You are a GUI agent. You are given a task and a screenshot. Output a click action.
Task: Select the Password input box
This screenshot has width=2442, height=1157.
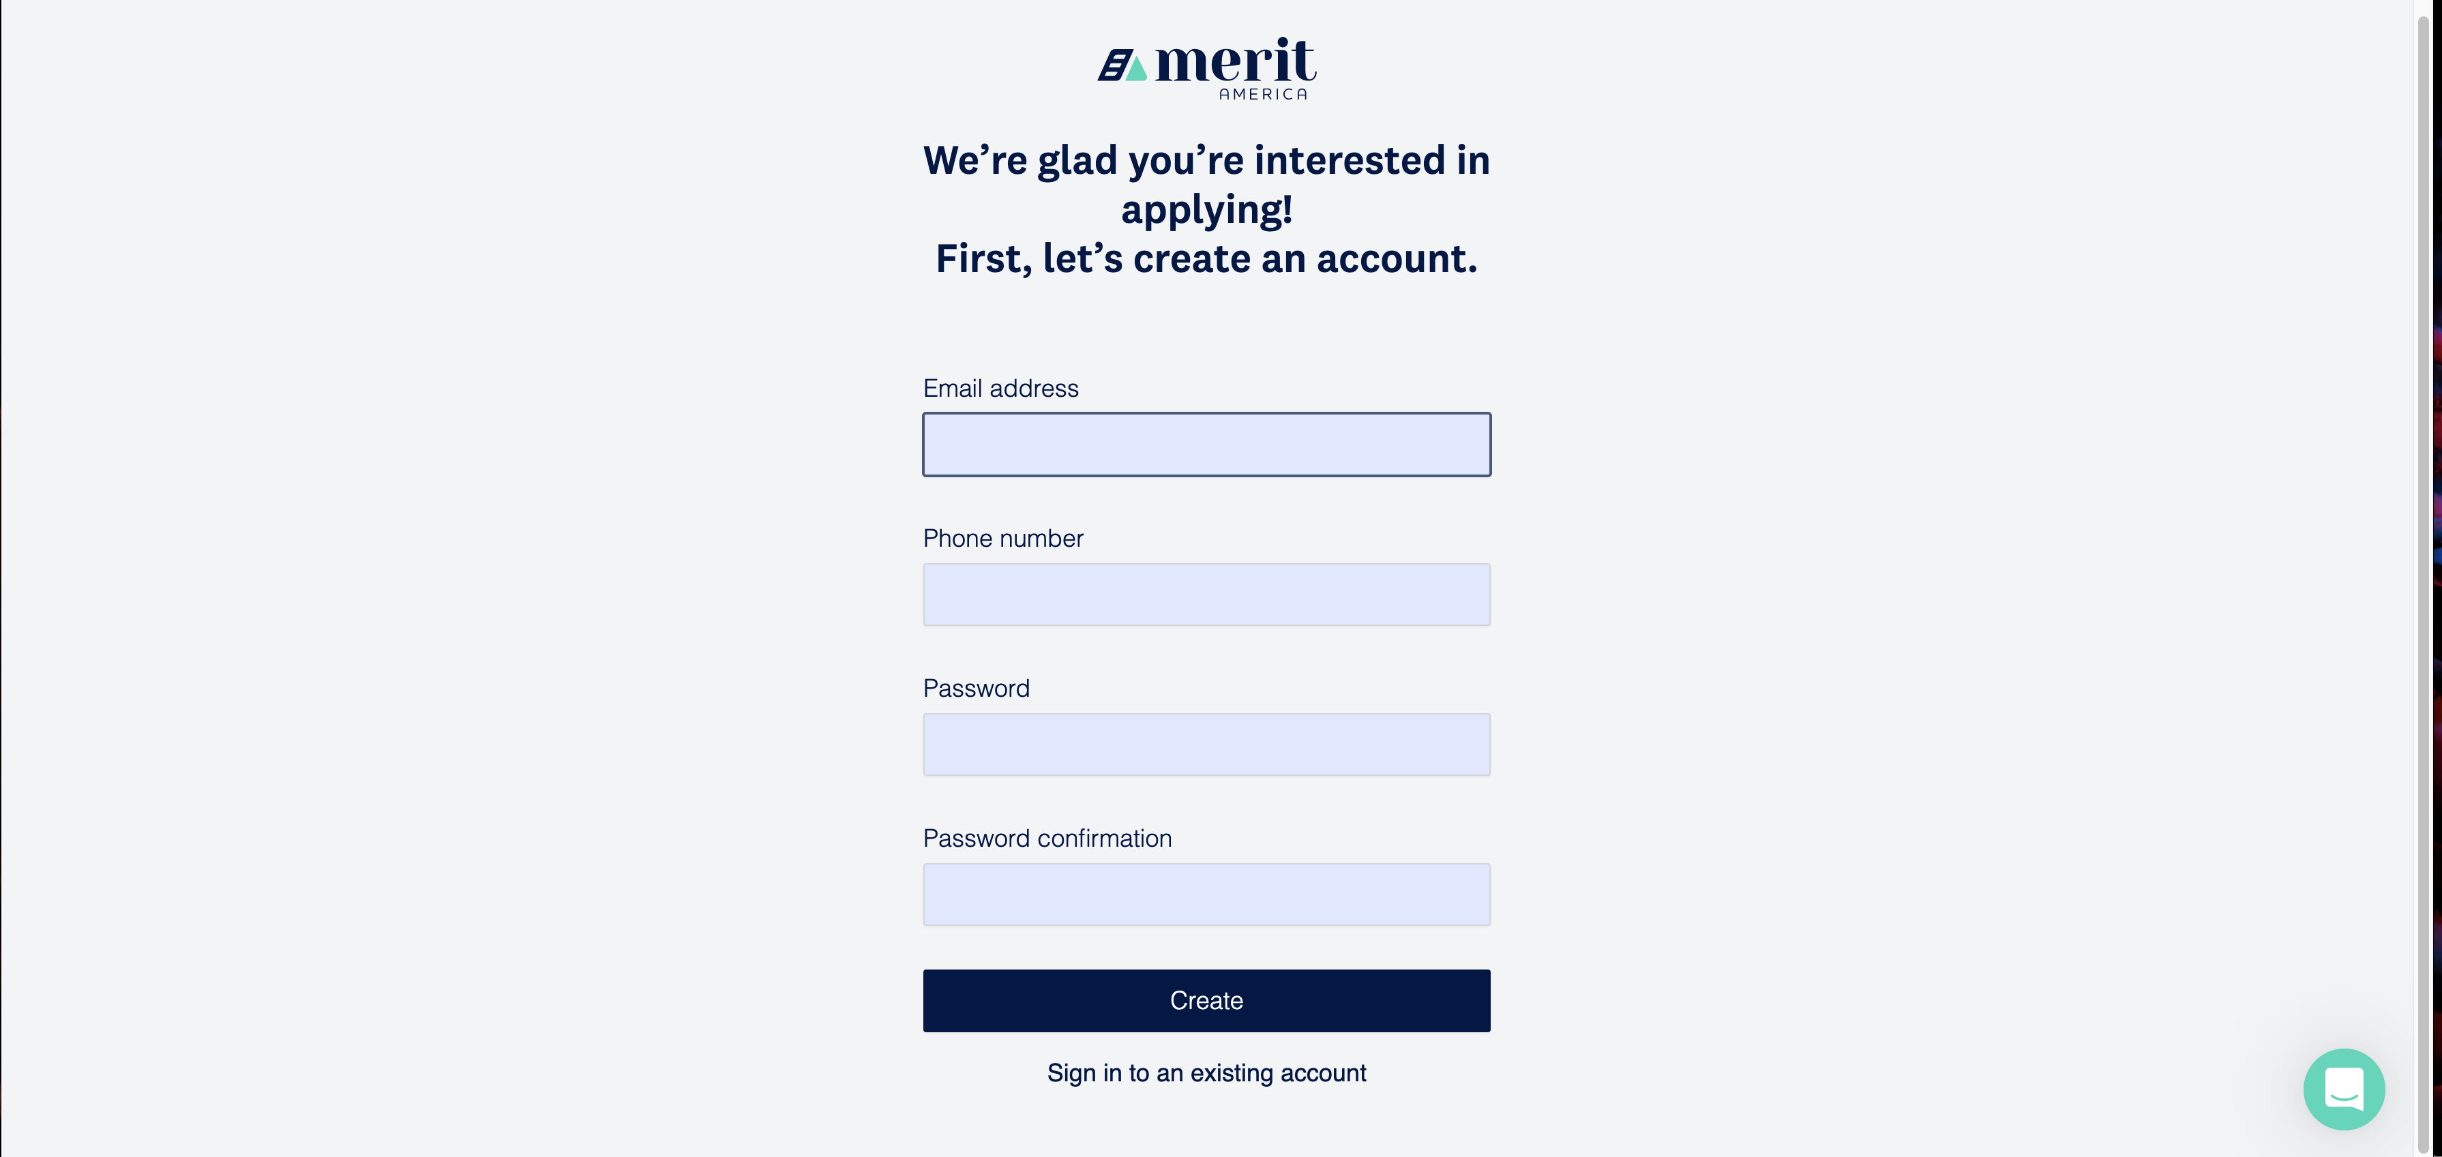1206,744
